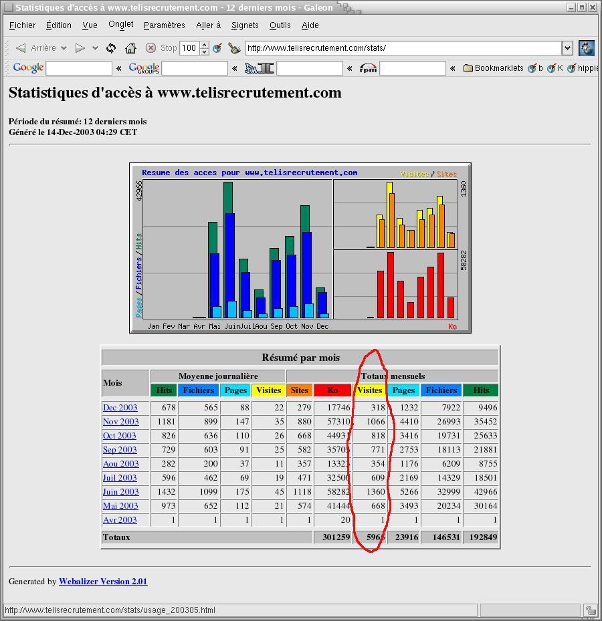The height and width of the screenshot is (621, 602).
Task: Click the logo before the third search field
Action: pyautogui.click(x=259, y=68)
